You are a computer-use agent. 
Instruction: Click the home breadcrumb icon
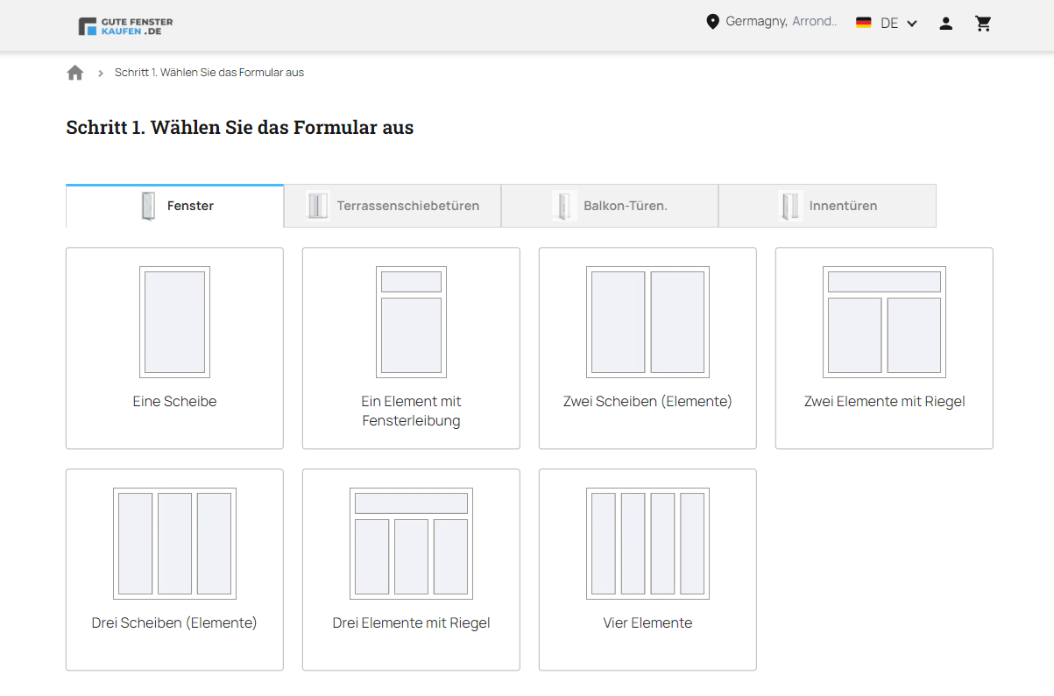[75, 73]
